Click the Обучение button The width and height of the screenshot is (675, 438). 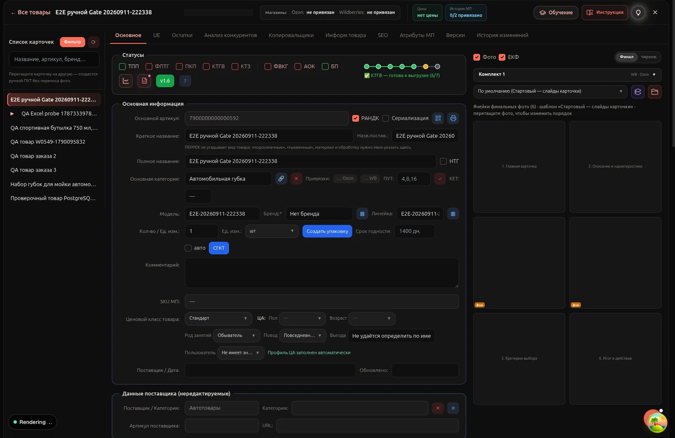pyautogui.click(x=556, y=13)
